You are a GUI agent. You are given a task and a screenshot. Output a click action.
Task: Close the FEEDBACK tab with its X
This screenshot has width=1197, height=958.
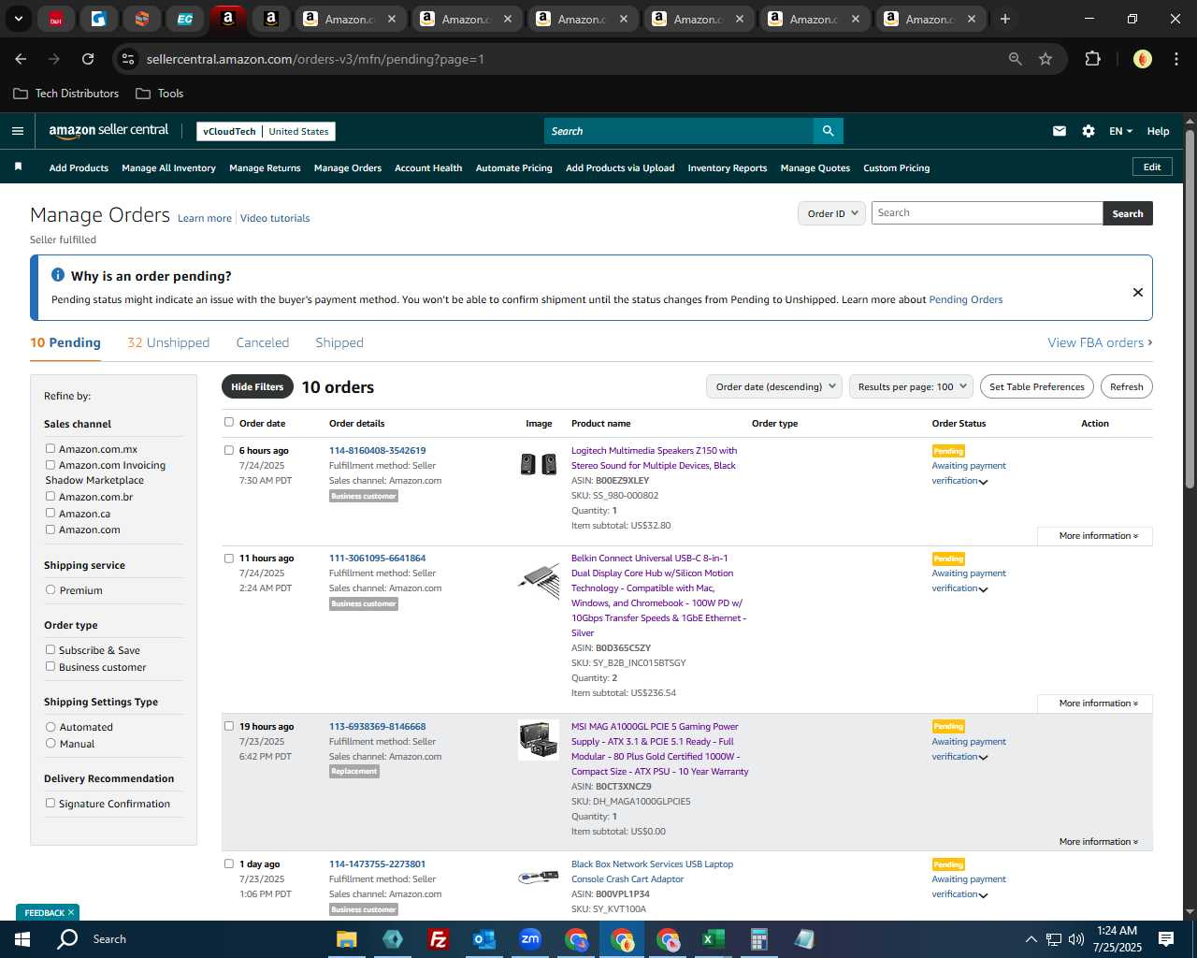coord(71,912)
